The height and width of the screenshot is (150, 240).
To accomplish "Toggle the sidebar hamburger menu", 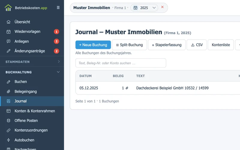I will [x=58, y=7].
